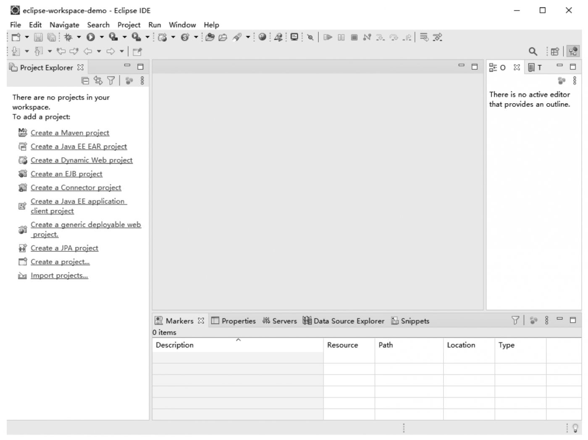Click the Save All toolbar icon

(x=52, y=37)
